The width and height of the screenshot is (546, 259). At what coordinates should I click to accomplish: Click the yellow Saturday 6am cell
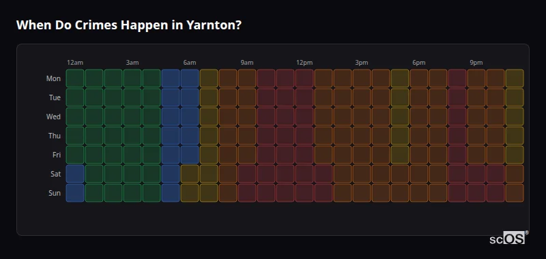coord(190,174)
